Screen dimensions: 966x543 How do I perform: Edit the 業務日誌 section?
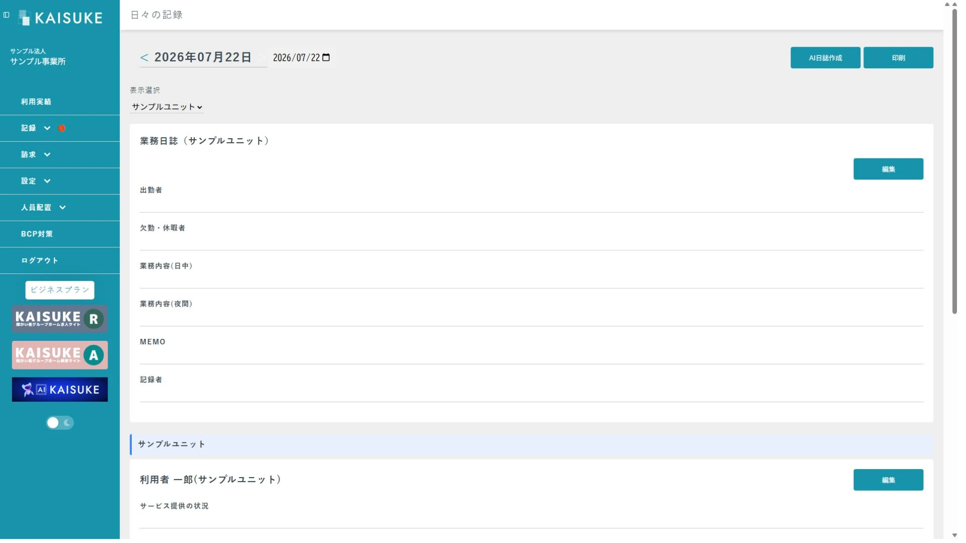[889, 169]
